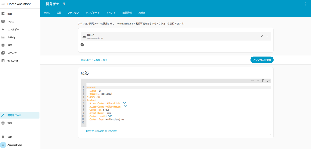
Task: Click the Content-Type: application/json line
Action: point(107,120)
